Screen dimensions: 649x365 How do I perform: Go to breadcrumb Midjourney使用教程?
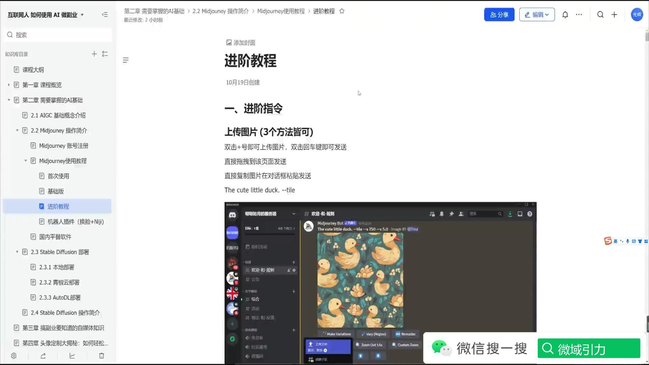pyautogui.click(x=281, y=11)
